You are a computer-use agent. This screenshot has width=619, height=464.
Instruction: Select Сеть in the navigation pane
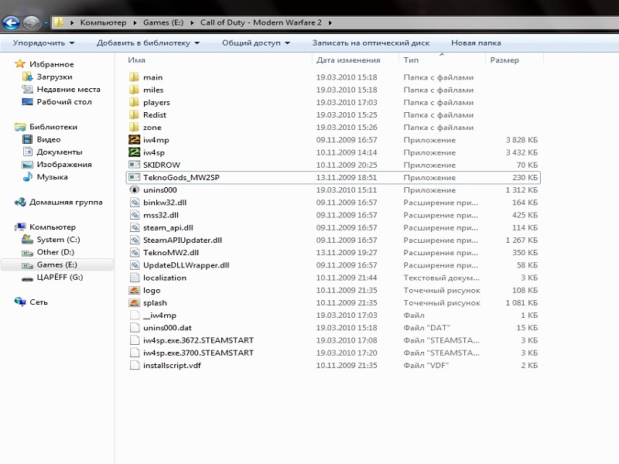click(x=38, y=302)
